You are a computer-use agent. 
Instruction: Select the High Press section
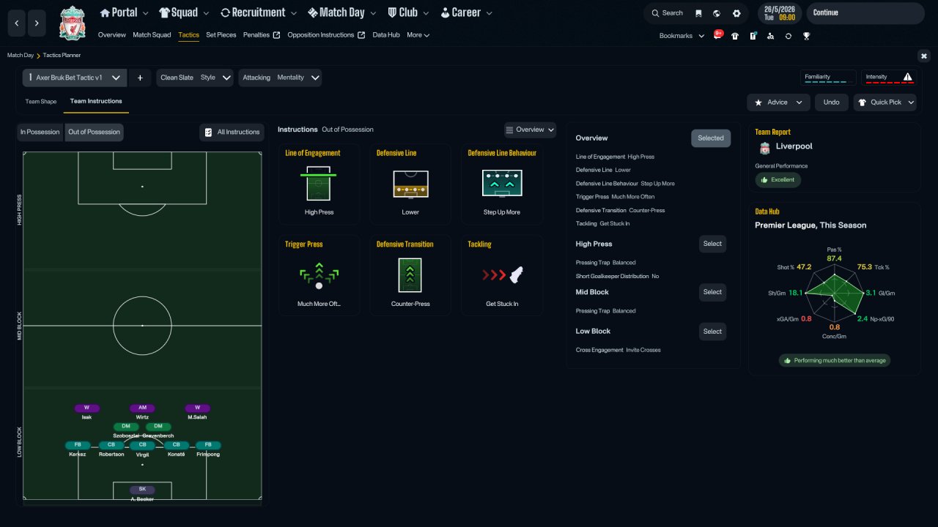point(712,244)
